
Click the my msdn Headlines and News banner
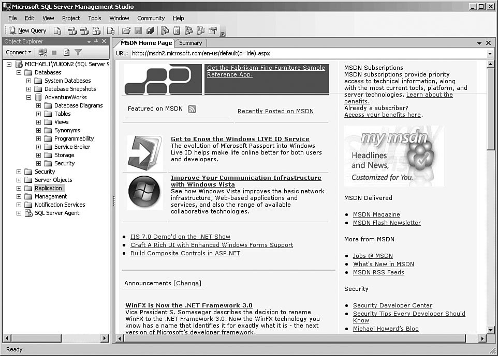click(394, 156)
